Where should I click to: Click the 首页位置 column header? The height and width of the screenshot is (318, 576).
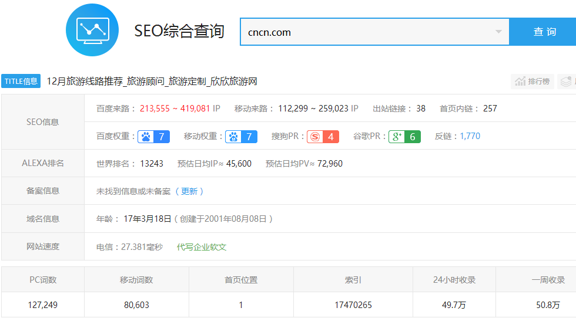pos(241,280)
